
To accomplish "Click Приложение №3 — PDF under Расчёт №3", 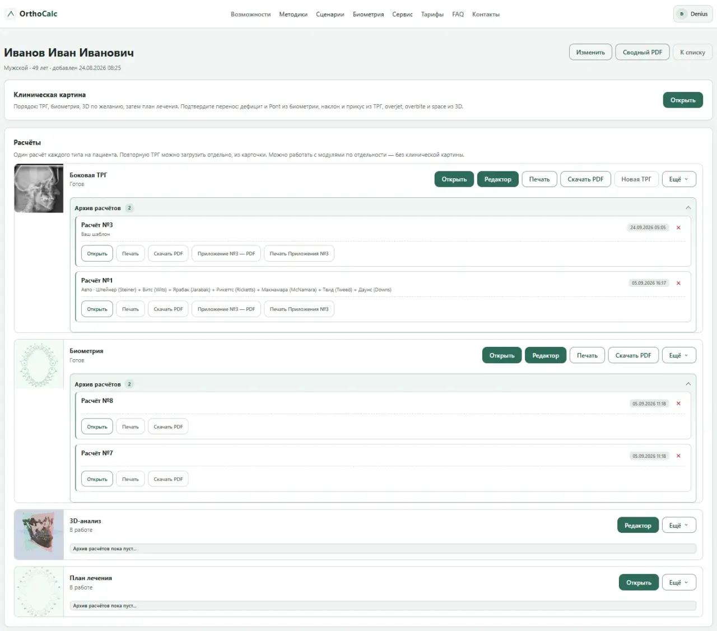I will tap(226, 254).
